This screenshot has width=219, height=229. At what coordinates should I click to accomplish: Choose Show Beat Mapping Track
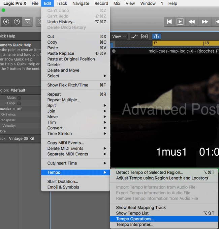164,207
